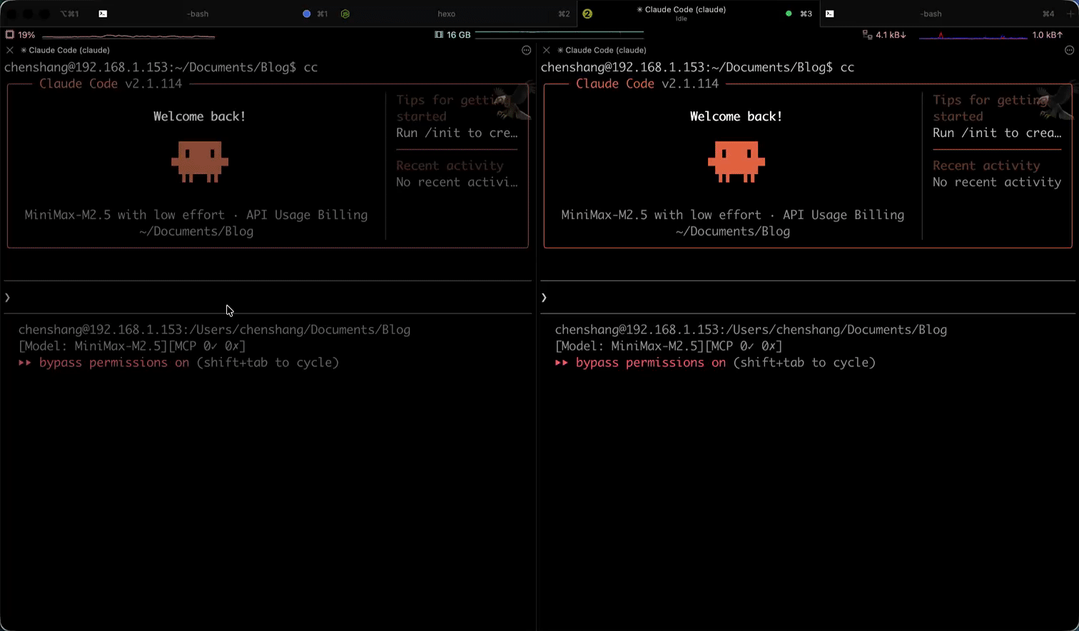The height and width of the screenshot is (631, 1079).
Task: Click the network throughput status icon
Action: coord(867,34)
